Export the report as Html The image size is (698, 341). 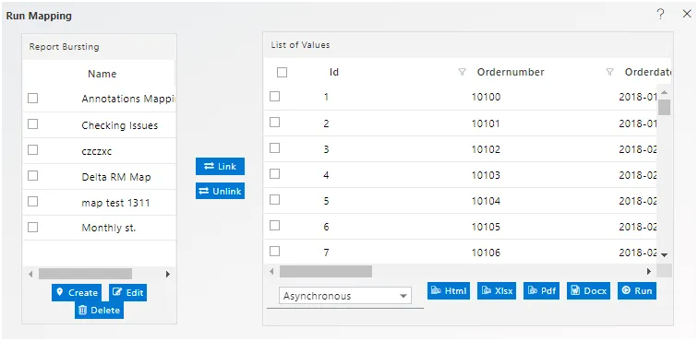pyautogui.click(x=449, y=290)
